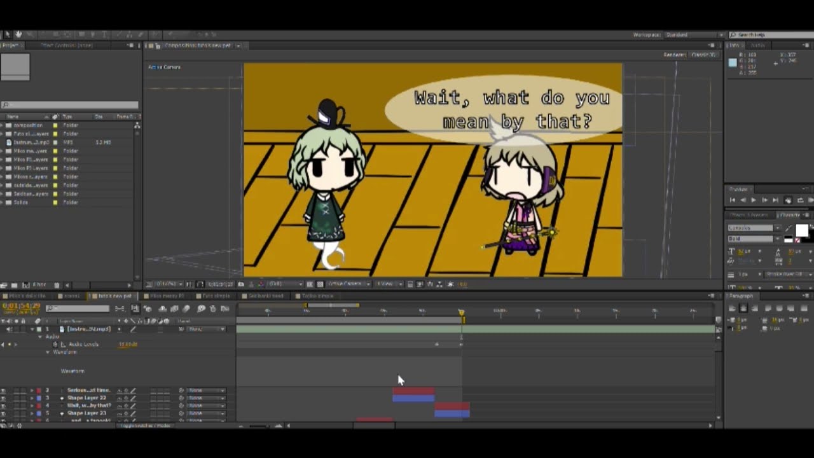Open the composition mini-flowchart in timeline
The image size is (814, 458).
pyautogui.click(x=120, y=309)
